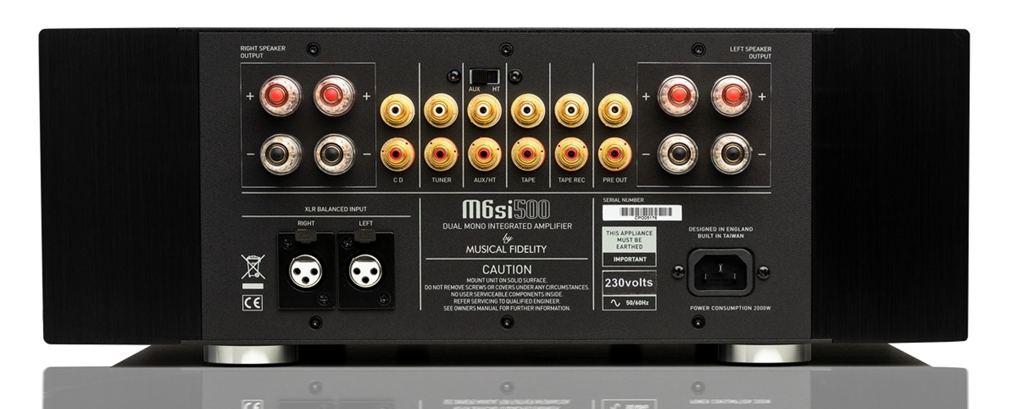Screen dimensions: 1017x409
Task: Click inner red post of Right Speaker Output
Action: tap(334, 96)
